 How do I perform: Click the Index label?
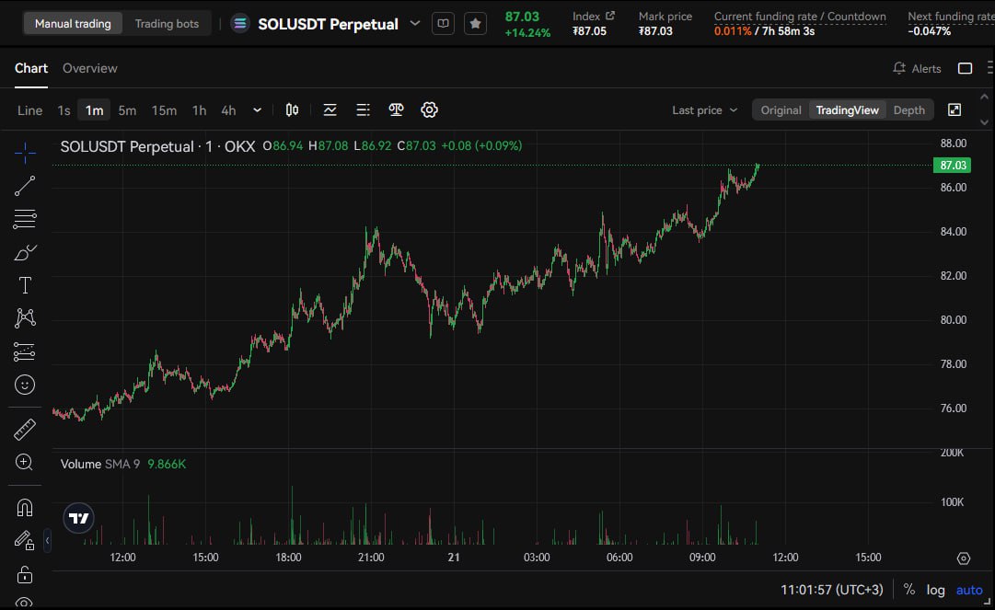coord(585,16)
